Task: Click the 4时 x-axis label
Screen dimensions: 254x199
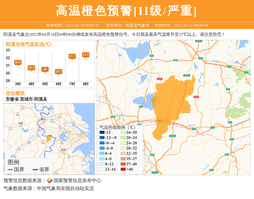Action: point(31,84)
